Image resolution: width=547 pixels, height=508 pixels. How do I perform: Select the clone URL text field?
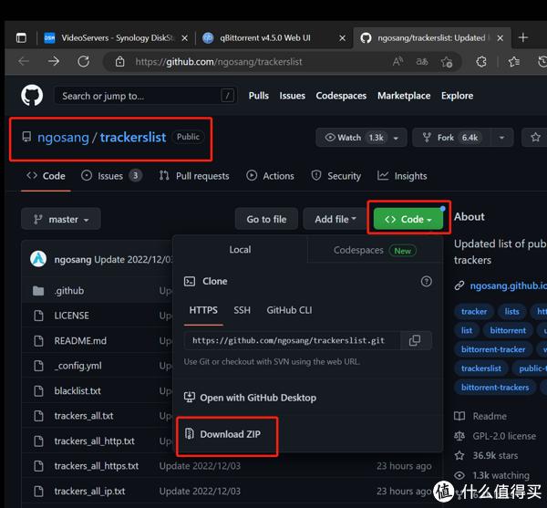point(292,340)
